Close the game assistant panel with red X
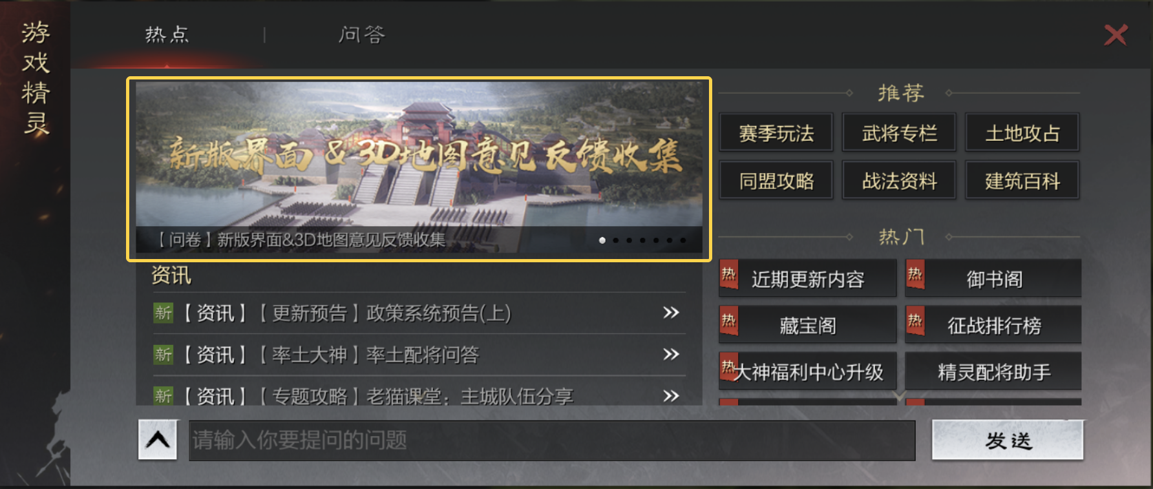1153x489 pixels. (1116, 34)
